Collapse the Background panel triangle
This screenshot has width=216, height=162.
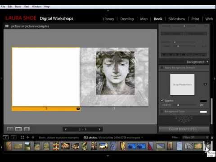click(207, 62)
